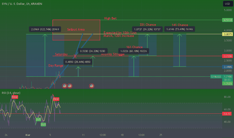234x138 pixels.
Task: Click the SYNUSD symbol tag
Action: (216, 77)
